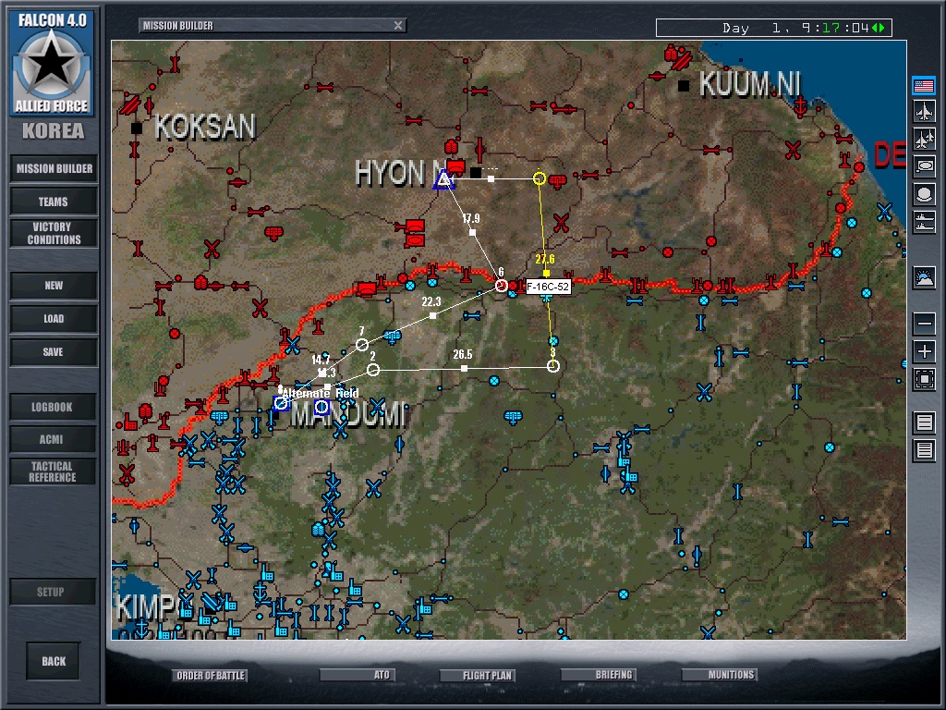Image resolution: width=946 pixels, height=710 pixels.
Task: Click the helmet squadron icon
Action: 923,194
